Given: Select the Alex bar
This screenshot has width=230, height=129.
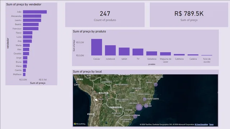Looking at the screenshot, I should [26, 49].
